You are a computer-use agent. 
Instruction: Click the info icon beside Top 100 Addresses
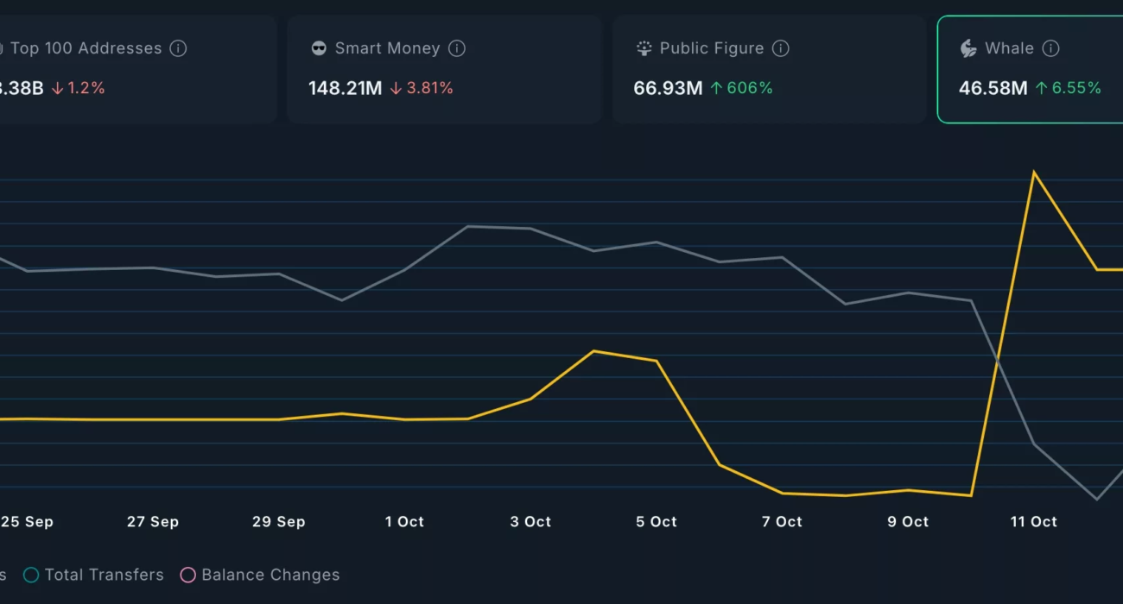tap(178, 48)
